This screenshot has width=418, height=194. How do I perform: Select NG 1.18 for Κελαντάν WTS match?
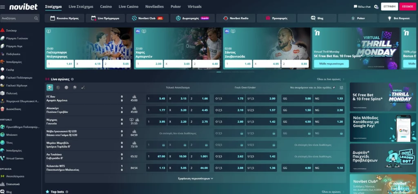(x=329, y=168)
